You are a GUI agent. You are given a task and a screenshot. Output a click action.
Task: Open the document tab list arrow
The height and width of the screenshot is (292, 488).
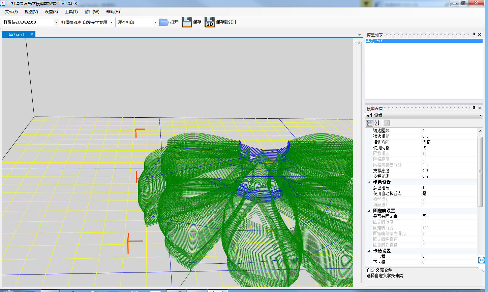click(360, 35)
